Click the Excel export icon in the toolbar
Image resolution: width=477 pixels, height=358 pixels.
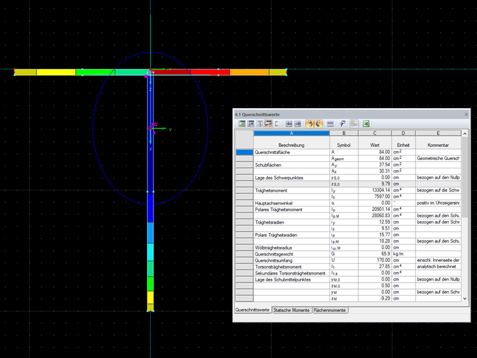[x=365, y=124]
